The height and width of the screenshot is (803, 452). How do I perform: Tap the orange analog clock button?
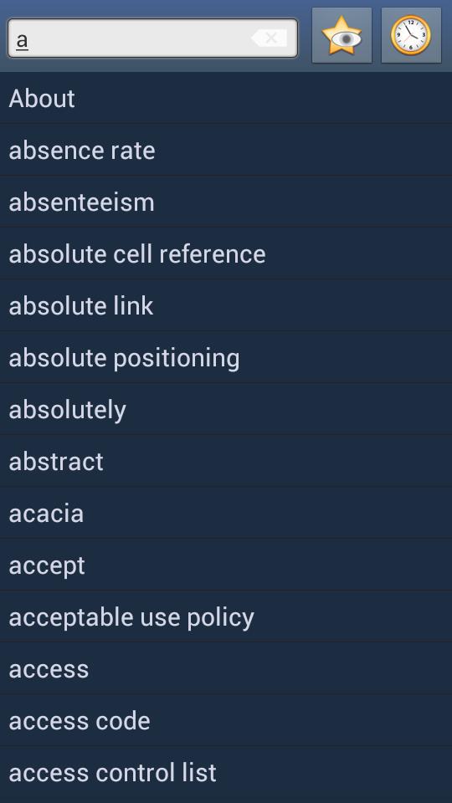[411, 35]
